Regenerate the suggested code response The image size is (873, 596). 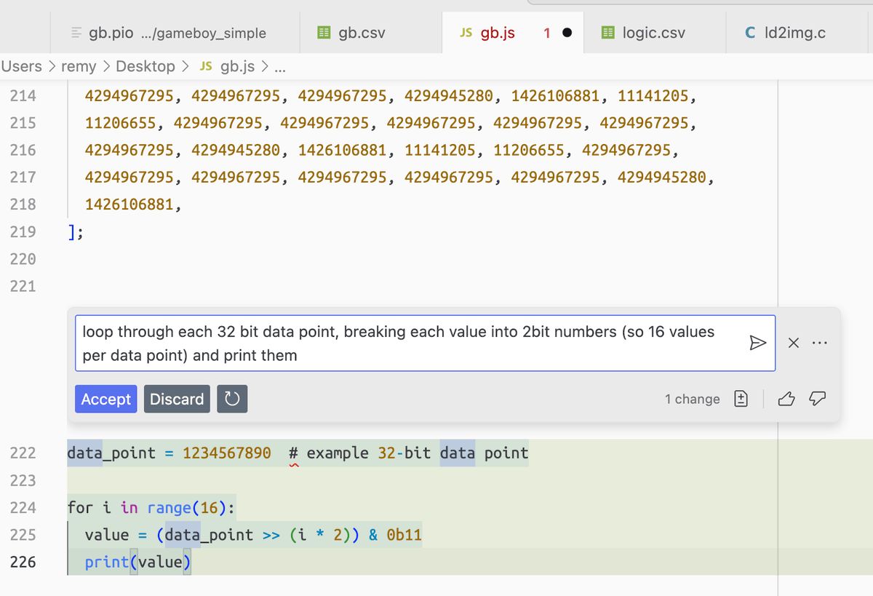click(232, 399)
